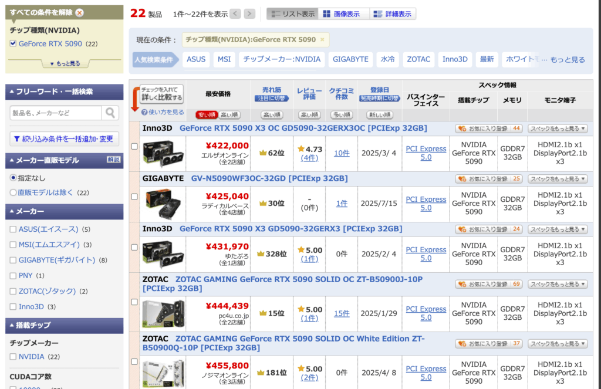This screenshot has width=601, height=389.
Task: Expand もっと見る under chip type filter
Action: pos(65,63)
